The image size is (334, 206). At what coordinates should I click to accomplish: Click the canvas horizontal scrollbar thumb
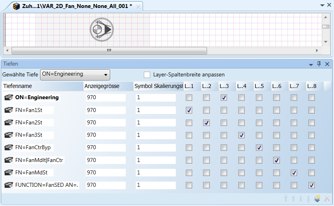pos(109,51)
